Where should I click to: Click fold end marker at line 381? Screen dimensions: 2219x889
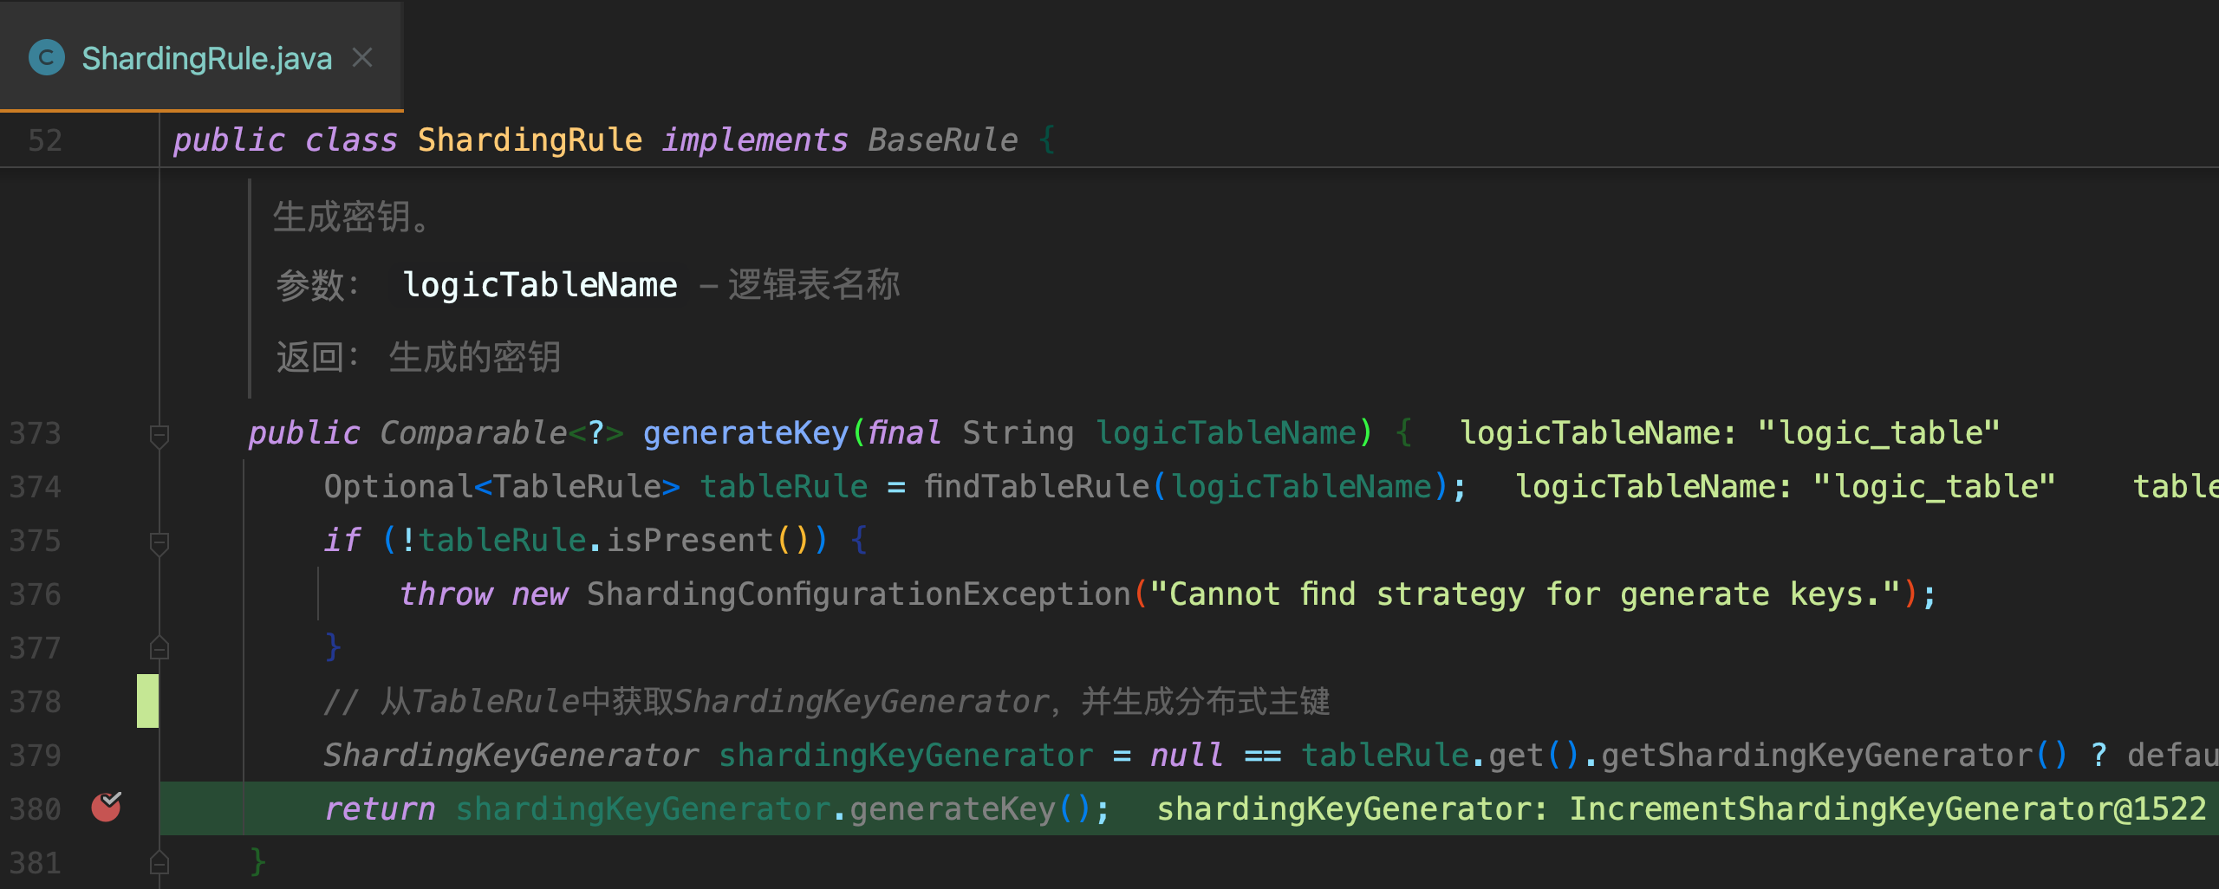point(159,863)
